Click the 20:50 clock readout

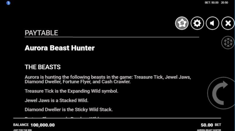[x=225, y=2]
